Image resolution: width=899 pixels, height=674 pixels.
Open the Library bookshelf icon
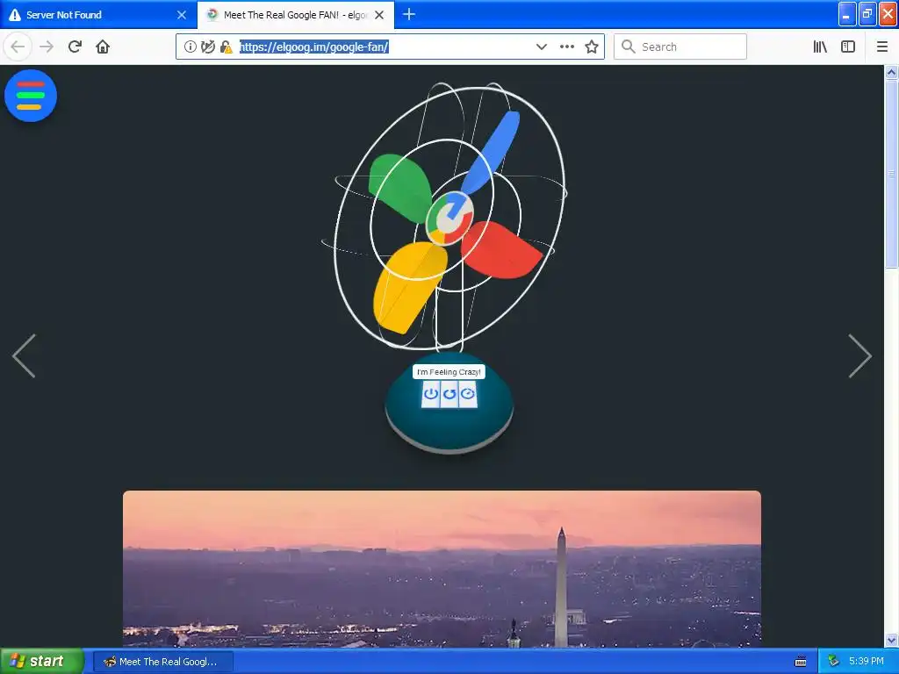(820, 47)
